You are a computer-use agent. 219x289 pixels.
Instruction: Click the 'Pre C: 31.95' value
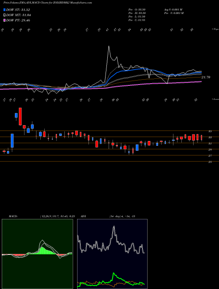click(x=137, y=20)
